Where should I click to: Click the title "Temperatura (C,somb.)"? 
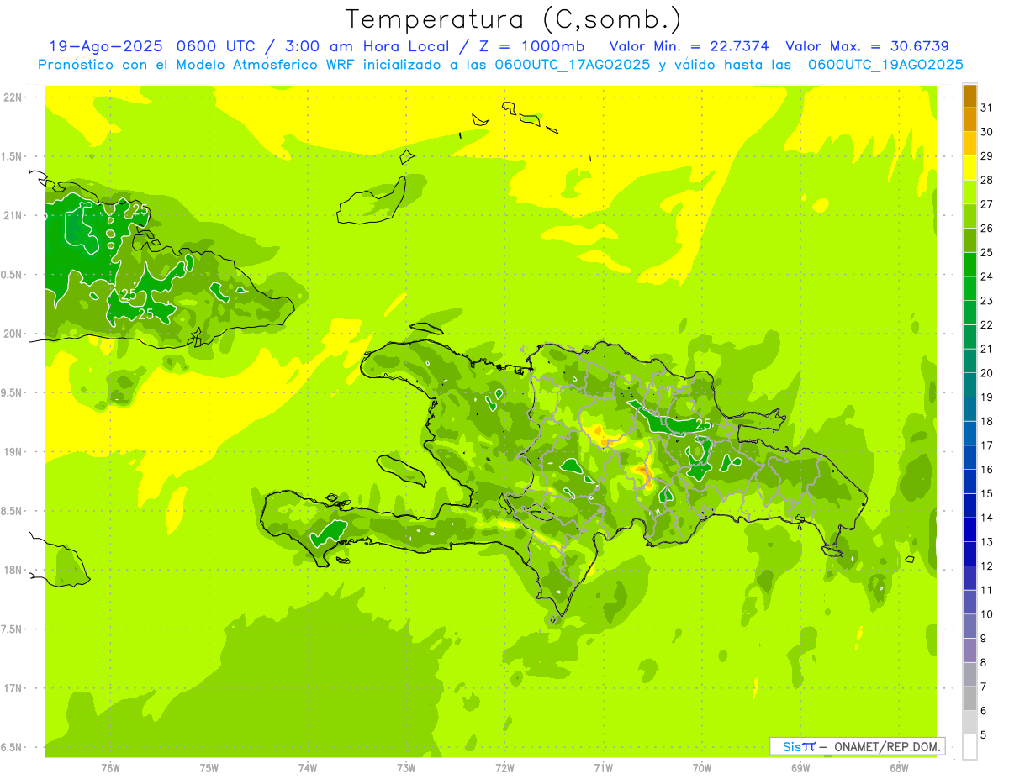(x=514, y=19)
